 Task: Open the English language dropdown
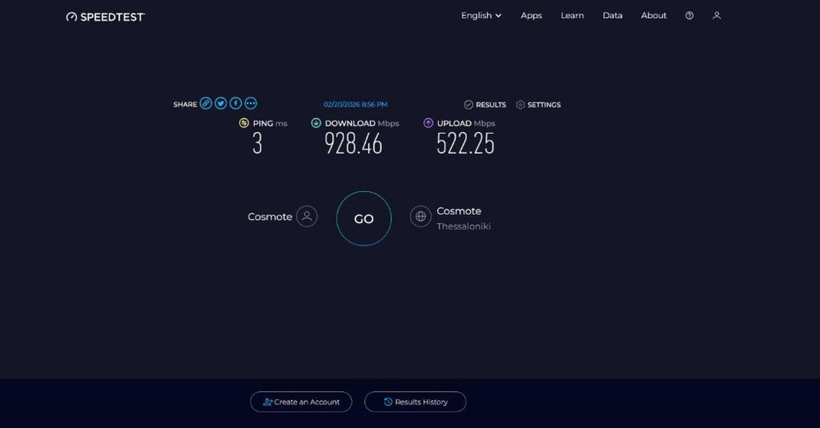point(481,16)
